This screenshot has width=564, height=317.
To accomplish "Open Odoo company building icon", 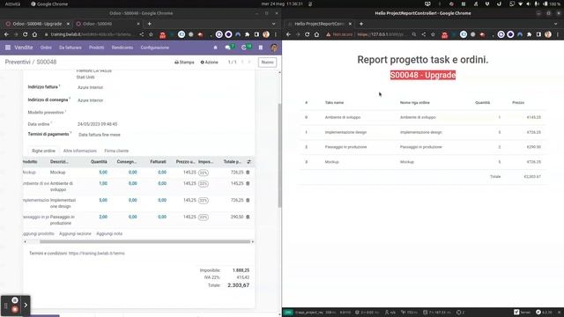I will (x=261, y=48).
